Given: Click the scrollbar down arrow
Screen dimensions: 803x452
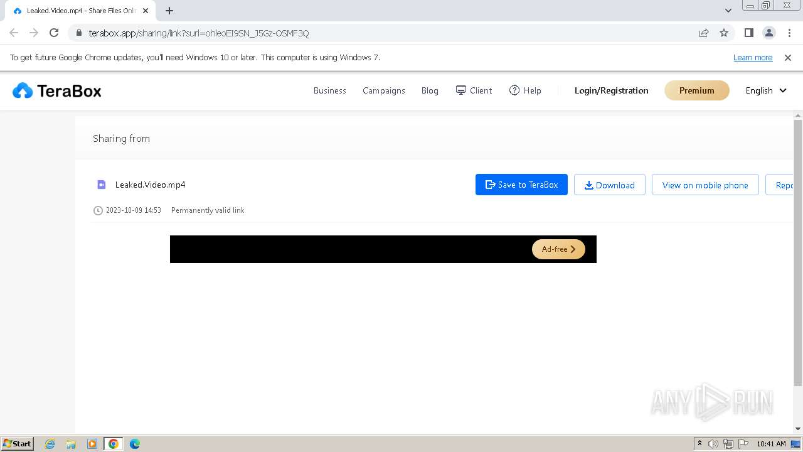Looking at the screenshot, I should click(798, 429).
